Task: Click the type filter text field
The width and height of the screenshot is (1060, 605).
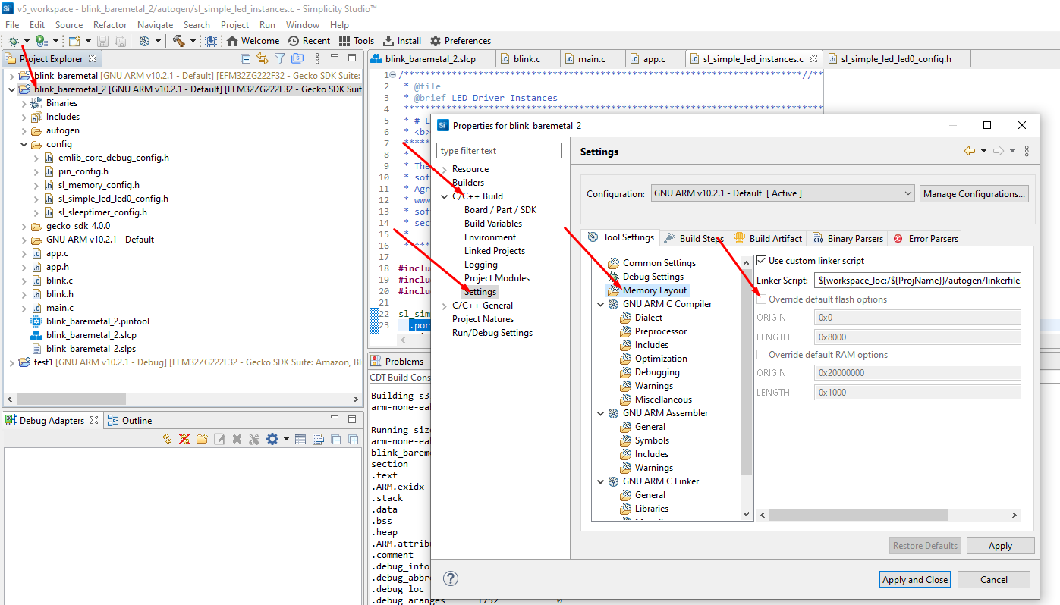Action: click(499, 150)
